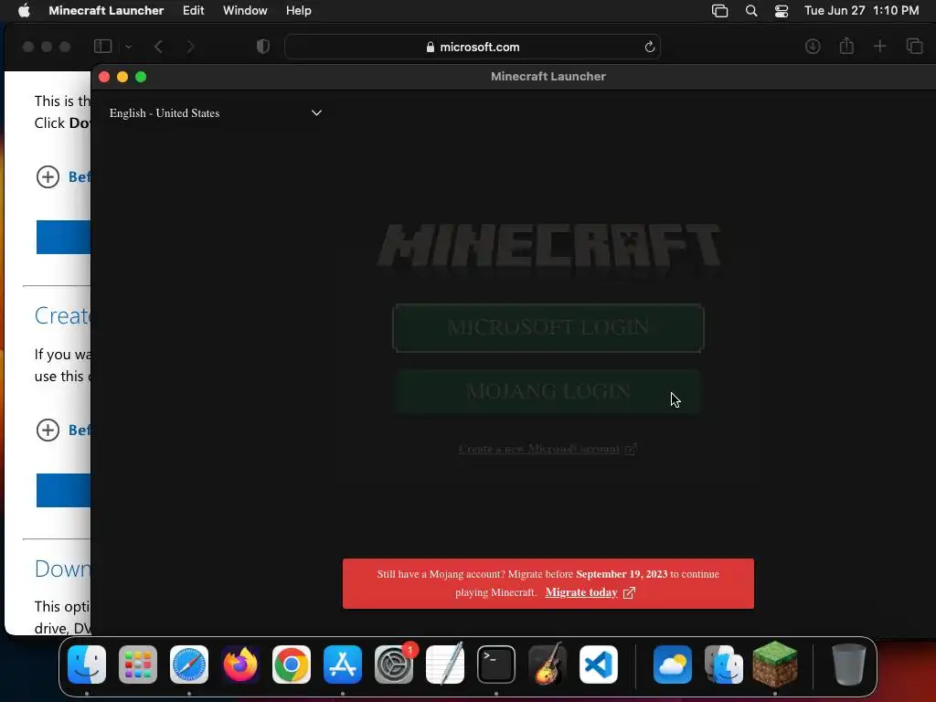This screenshot has width=936, height=702.
Task: Show Safari downloads
Action: tap(813, 46)
